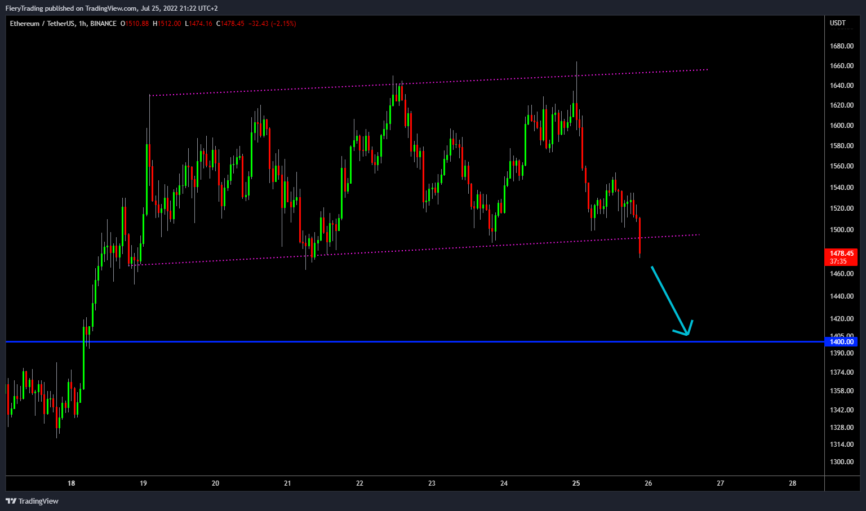Viewport: 866px width, 511px height.
Task: Click date 27 on the time axis
Action: click(720, 483)
